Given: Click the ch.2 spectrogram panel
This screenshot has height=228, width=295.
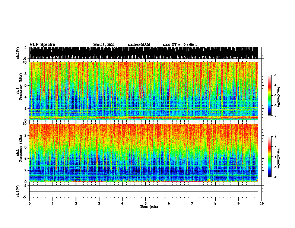Looking at the screenshot, I should (143, 153).
